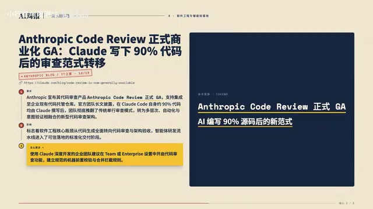Click the red ANTHROPIC BLOG / IT之家 source stamp
Image resolution: width=373 pixels, height=209 pixels.
(55, 74)
